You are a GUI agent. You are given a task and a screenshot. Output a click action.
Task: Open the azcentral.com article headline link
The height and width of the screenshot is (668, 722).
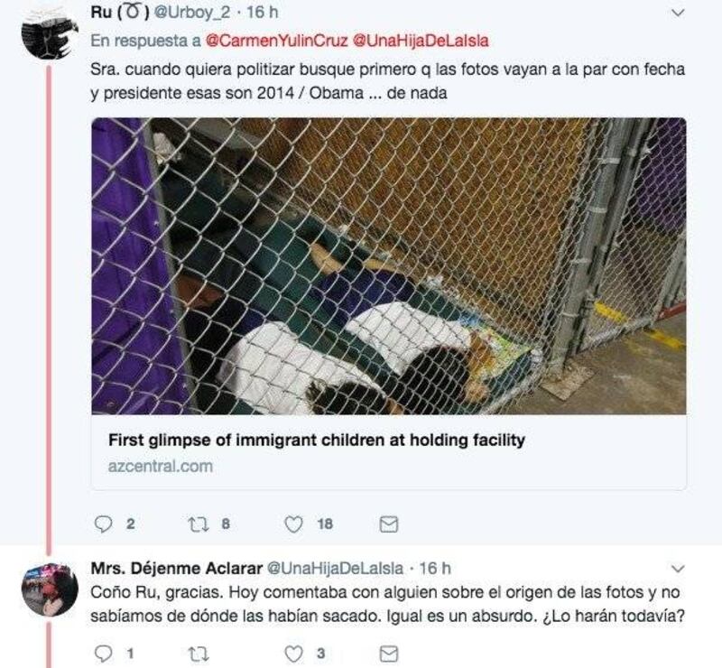tap(317, 440)
